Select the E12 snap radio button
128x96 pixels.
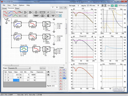point(52,76)
